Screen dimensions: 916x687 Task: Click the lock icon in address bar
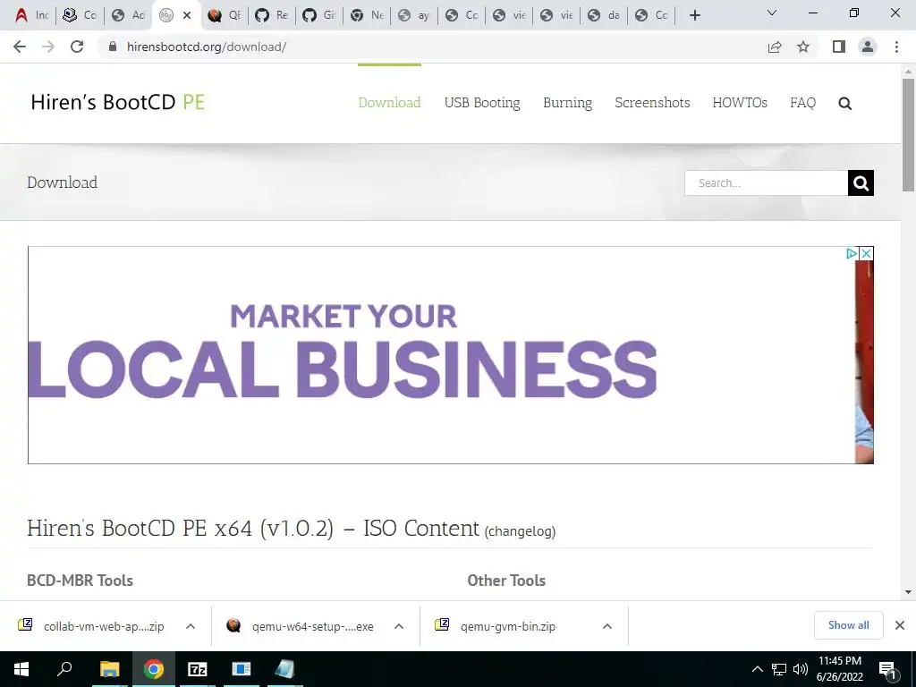[x=113, y=47]
